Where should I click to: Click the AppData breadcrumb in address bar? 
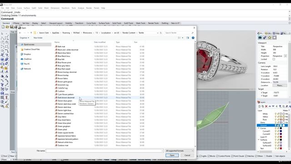[55, 33]
